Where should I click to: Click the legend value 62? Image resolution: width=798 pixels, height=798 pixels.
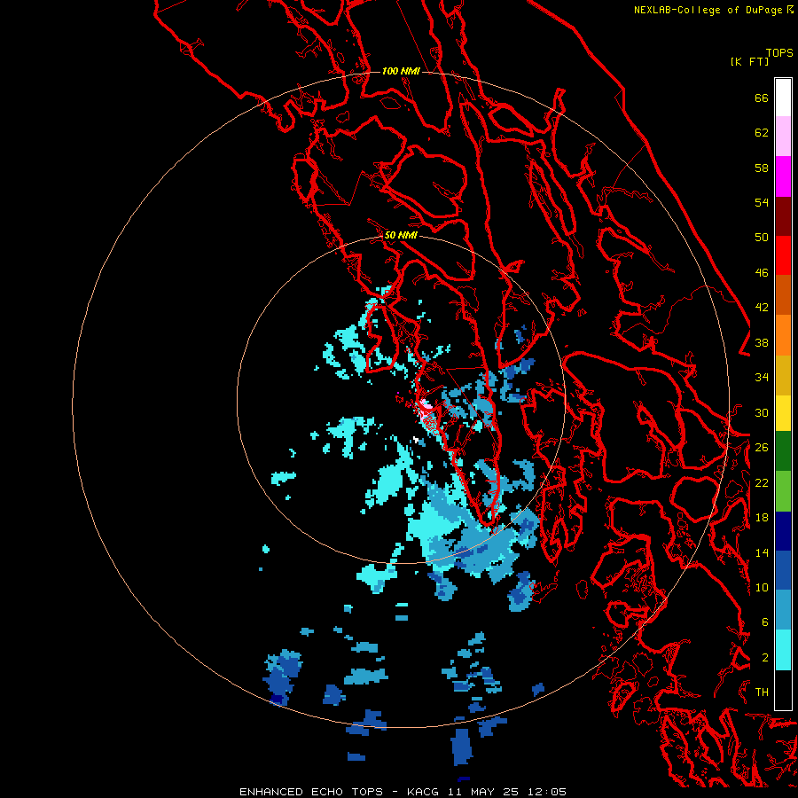762,133
